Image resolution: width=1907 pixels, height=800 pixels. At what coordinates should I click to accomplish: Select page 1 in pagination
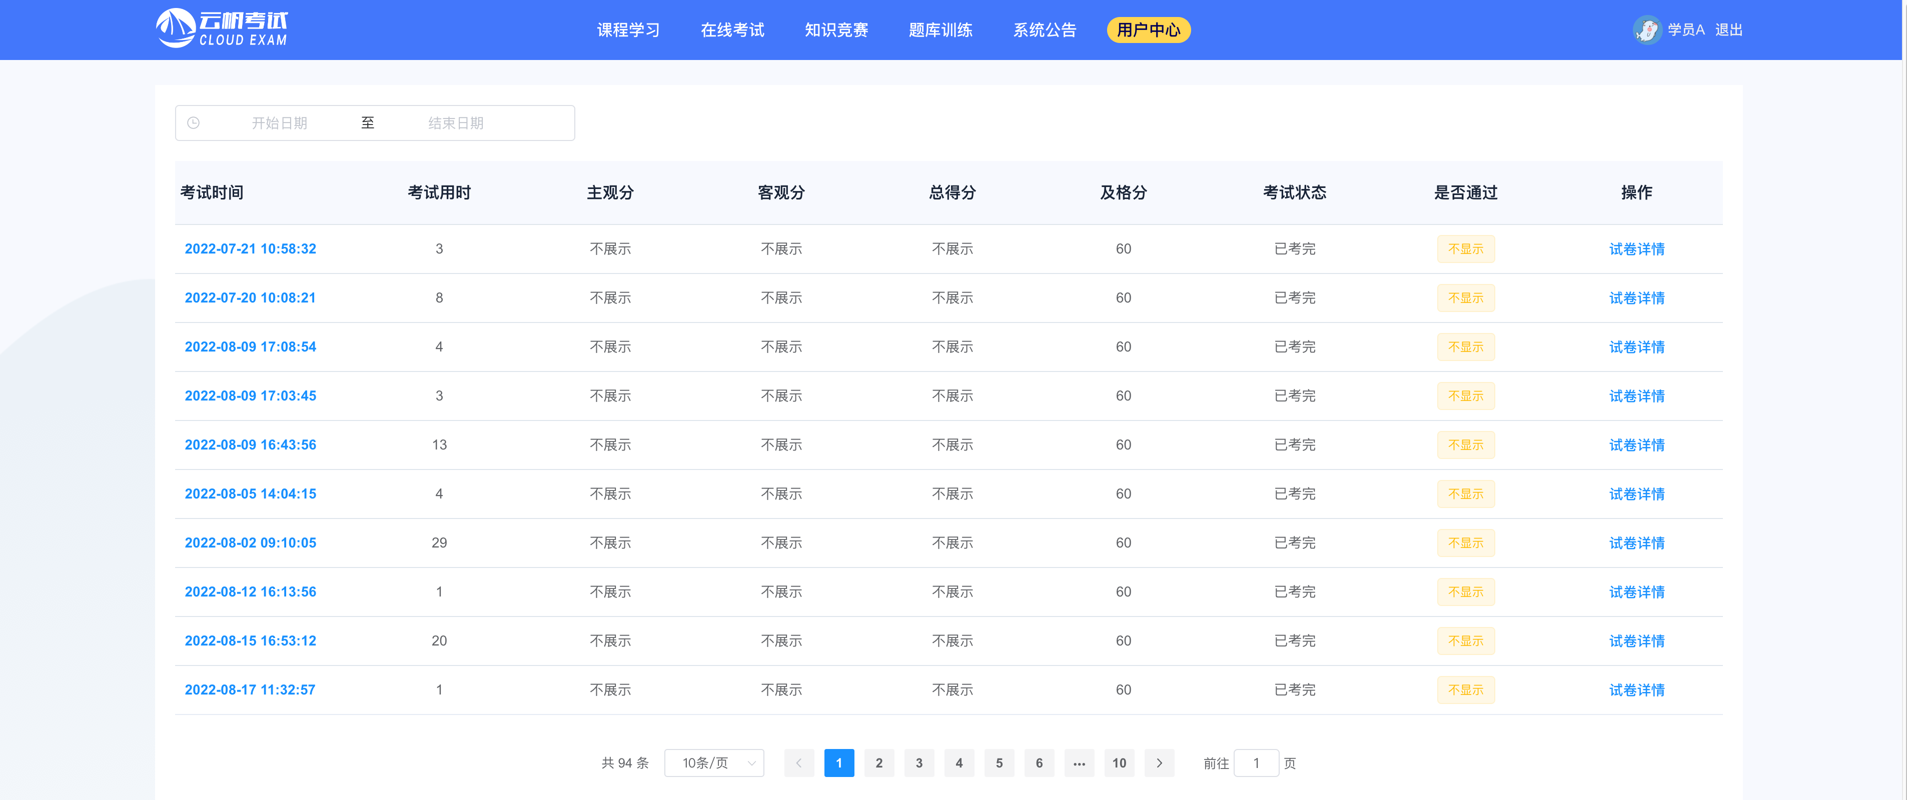[839, 763]
